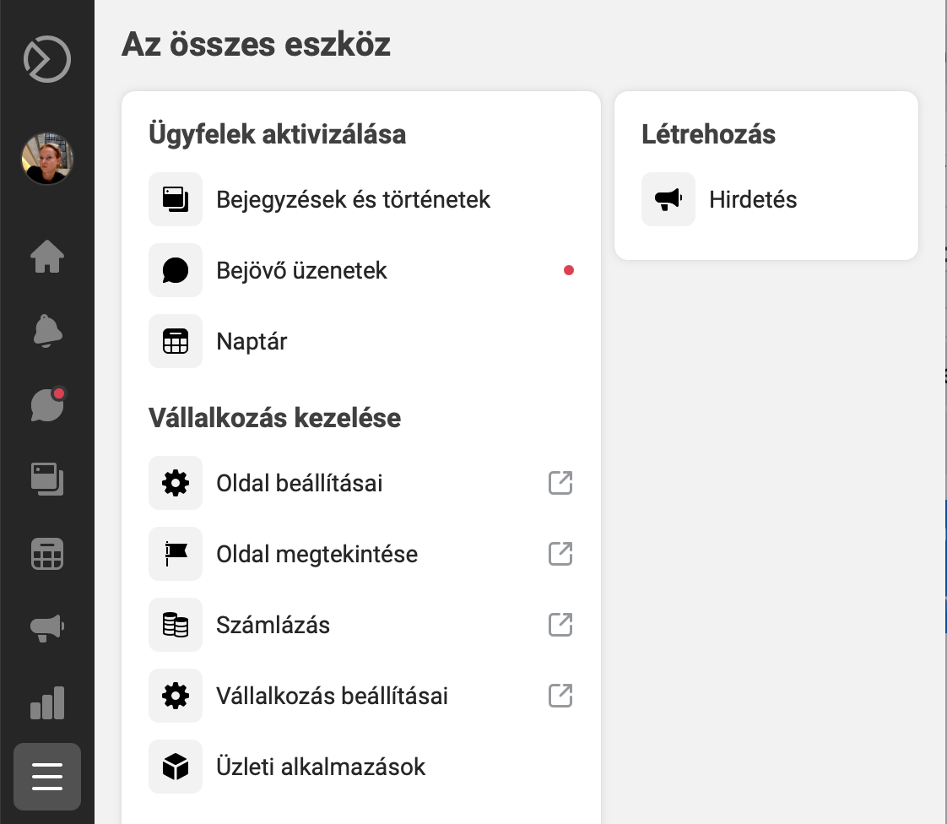The width and height of the screenshot is (947, 824).
Task: Open Számlázás billing link
Action: [273, 626]
